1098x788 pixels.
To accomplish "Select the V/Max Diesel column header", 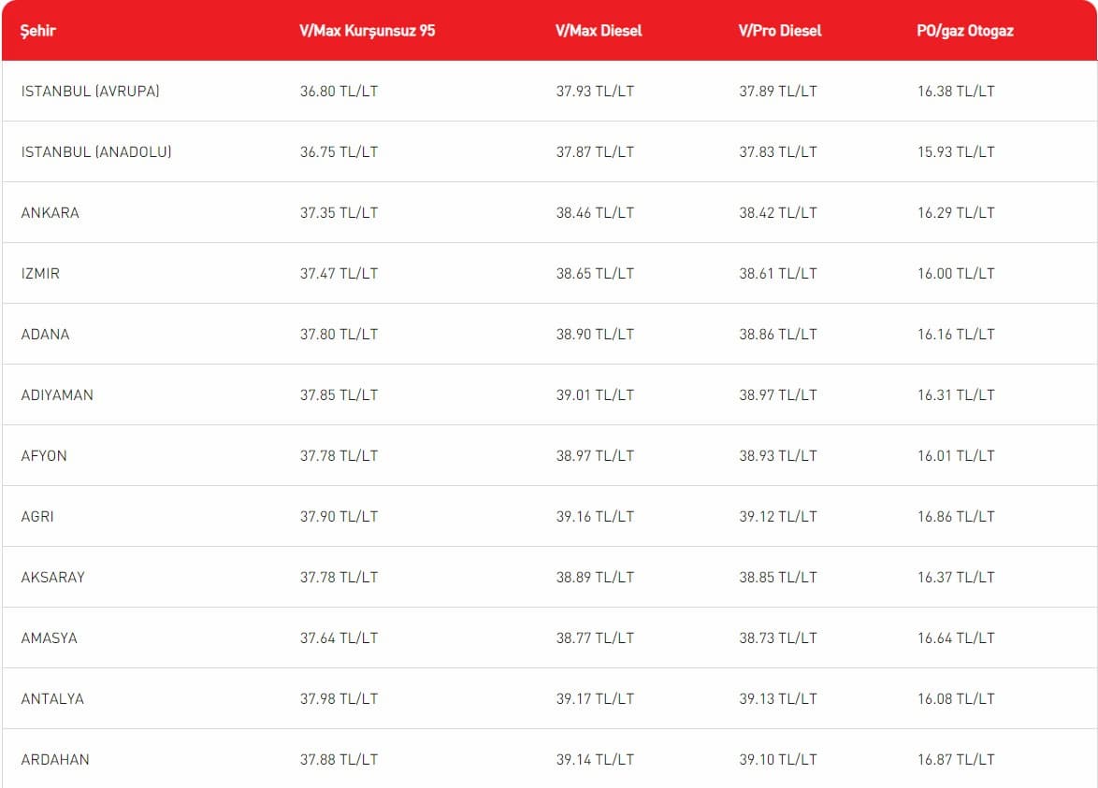I will coord(599,31).
